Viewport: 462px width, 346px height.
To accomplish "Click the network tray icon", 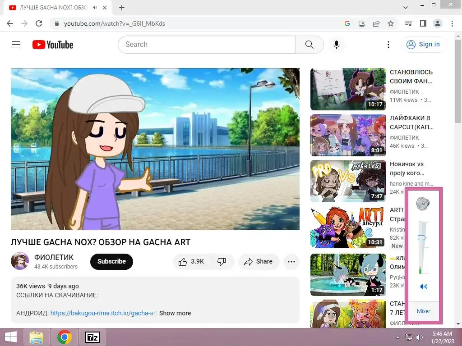I will pyautogui.click(x=409, y=337).
